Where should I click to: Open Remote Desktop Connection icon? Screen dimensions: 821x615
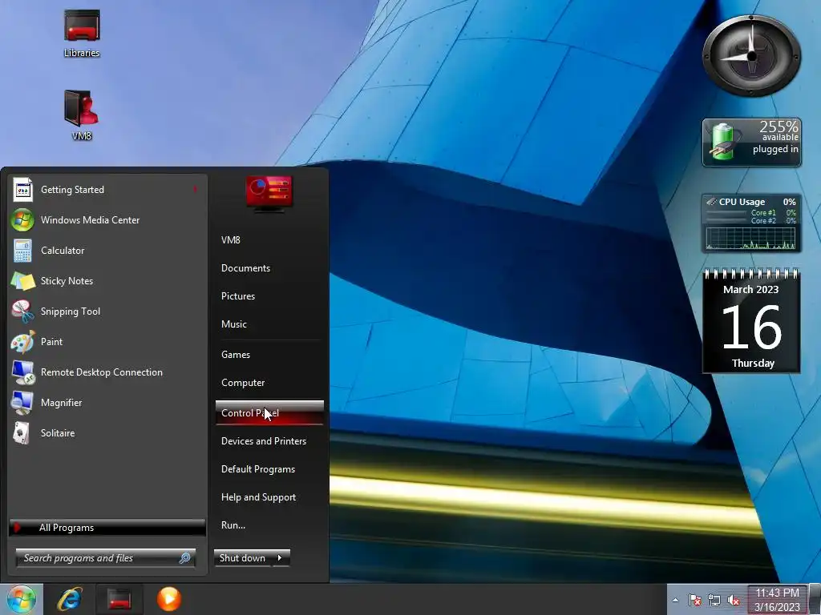click(22, 372)
